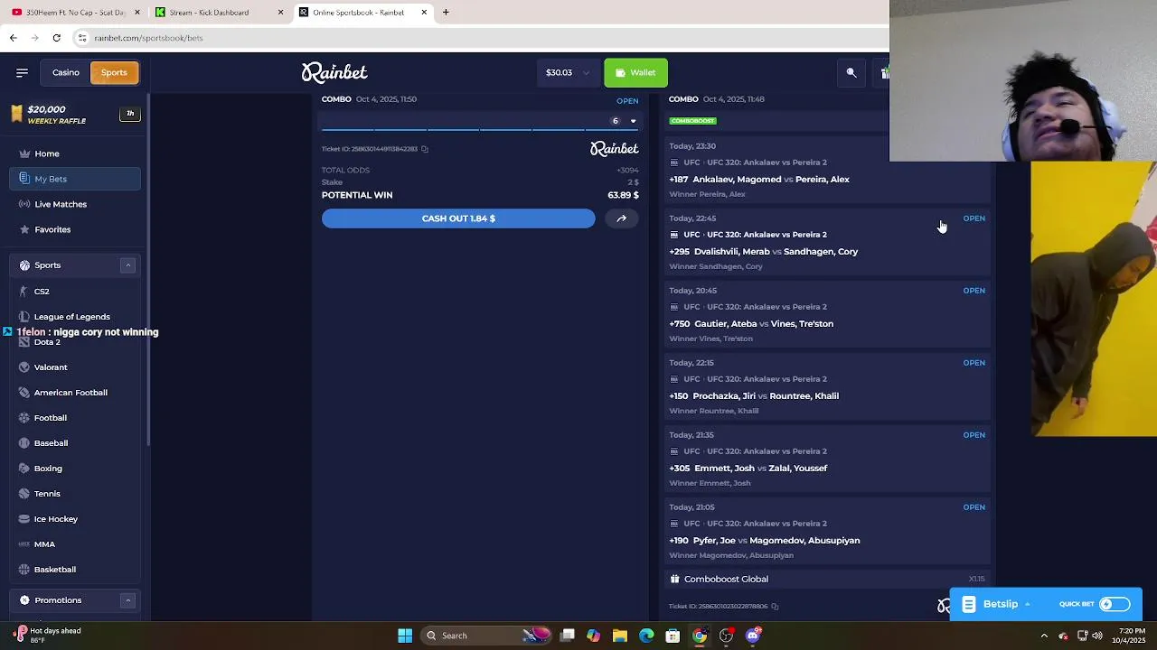
Task: Open volume control in system tray
Action: [x=1097, y=636]
